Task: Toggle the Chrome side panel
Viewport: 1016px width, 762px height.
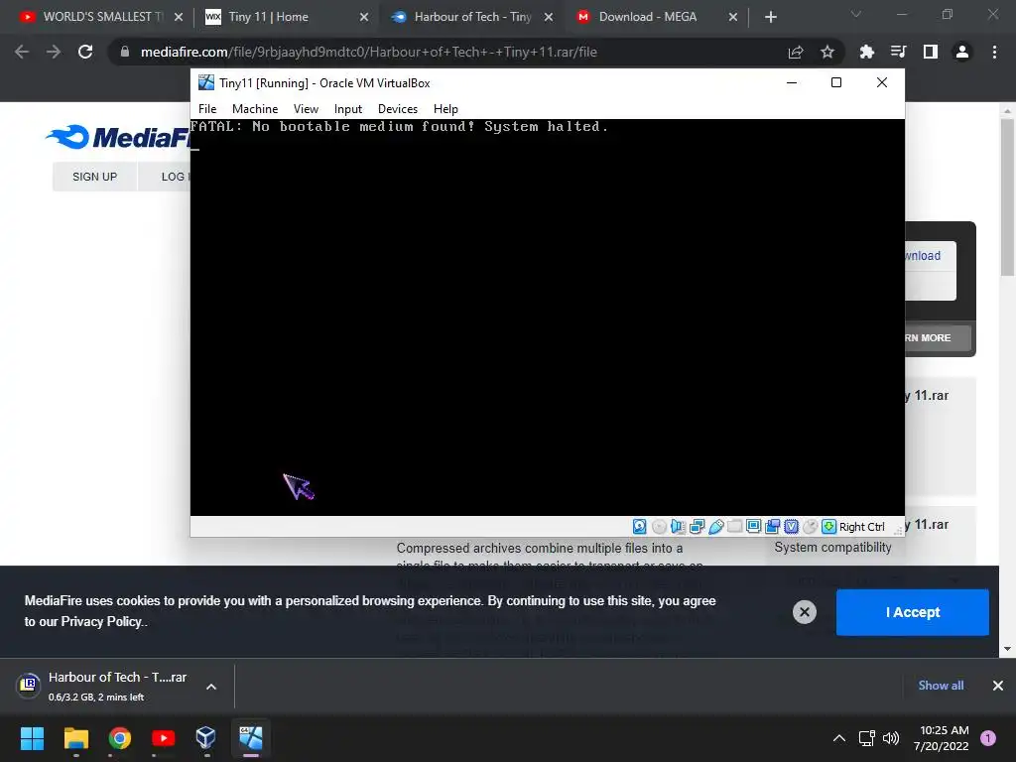Action: pyautogui.click(x=931, y=52)
